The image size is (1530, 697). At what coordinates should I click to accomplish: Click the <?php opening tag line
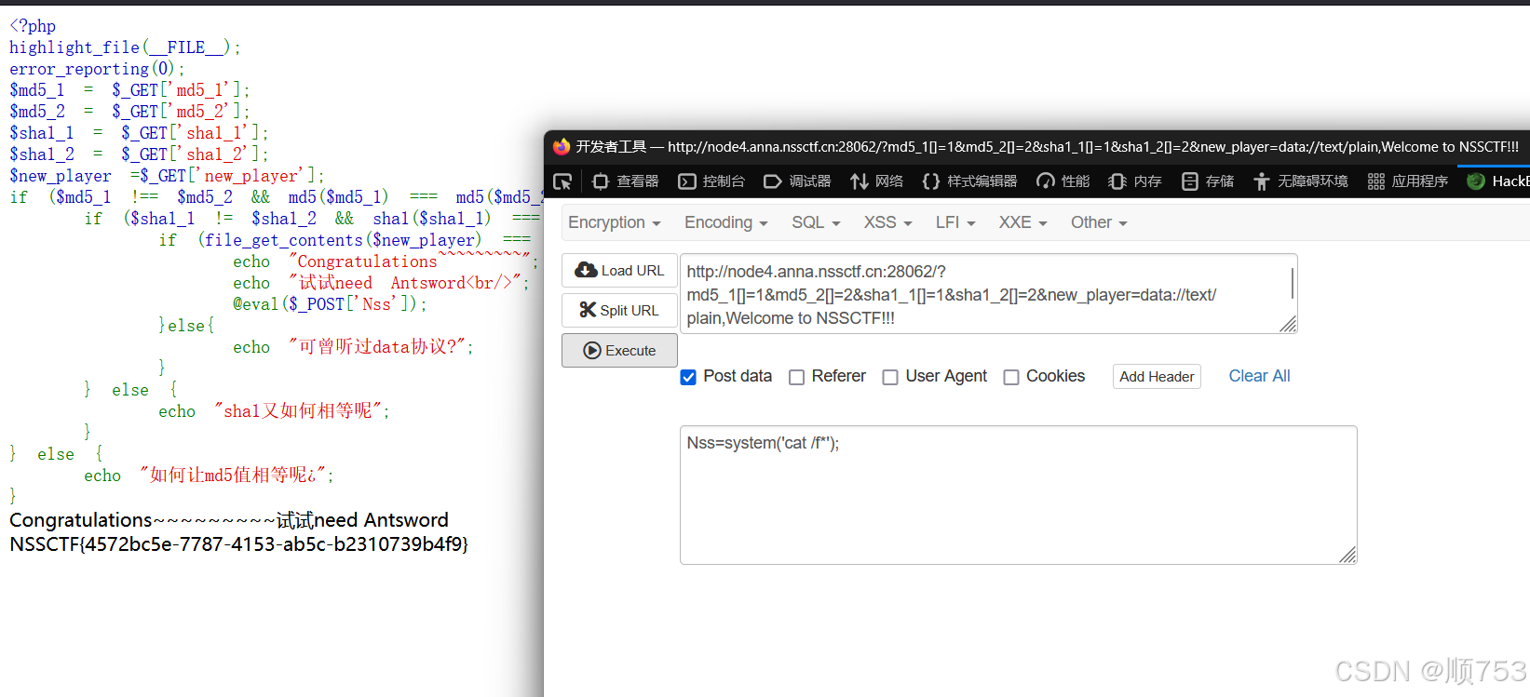[x=33, y=25]
